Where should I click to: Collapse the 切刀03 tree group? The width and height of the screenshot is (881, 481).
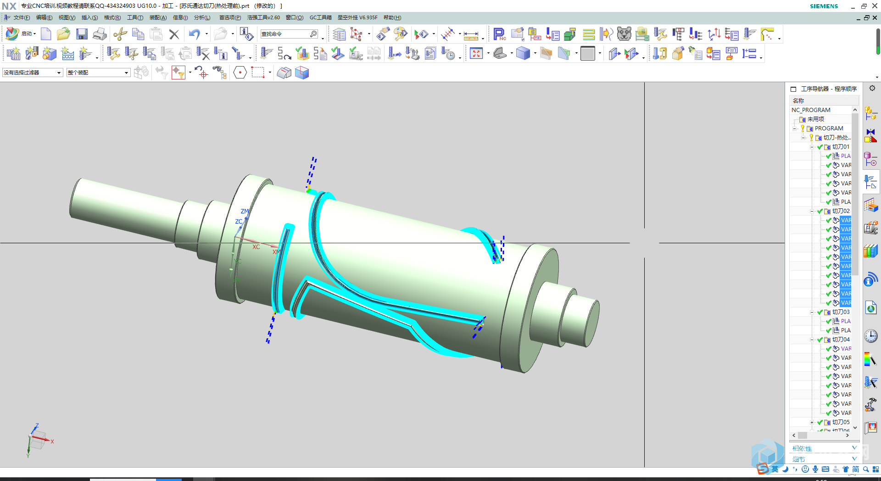coord(812,312)
